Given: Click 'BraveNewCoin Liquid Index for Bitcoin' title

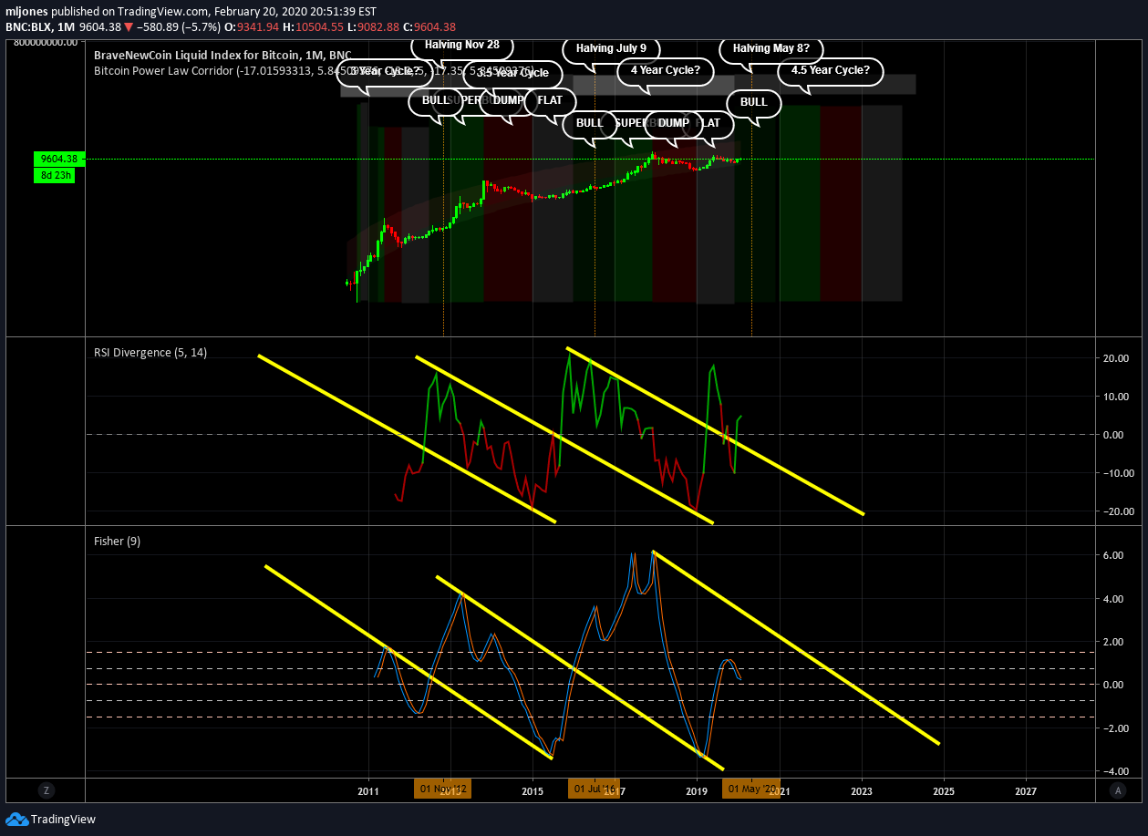Looking at the screenshot, I should click(x=222, y=55).
